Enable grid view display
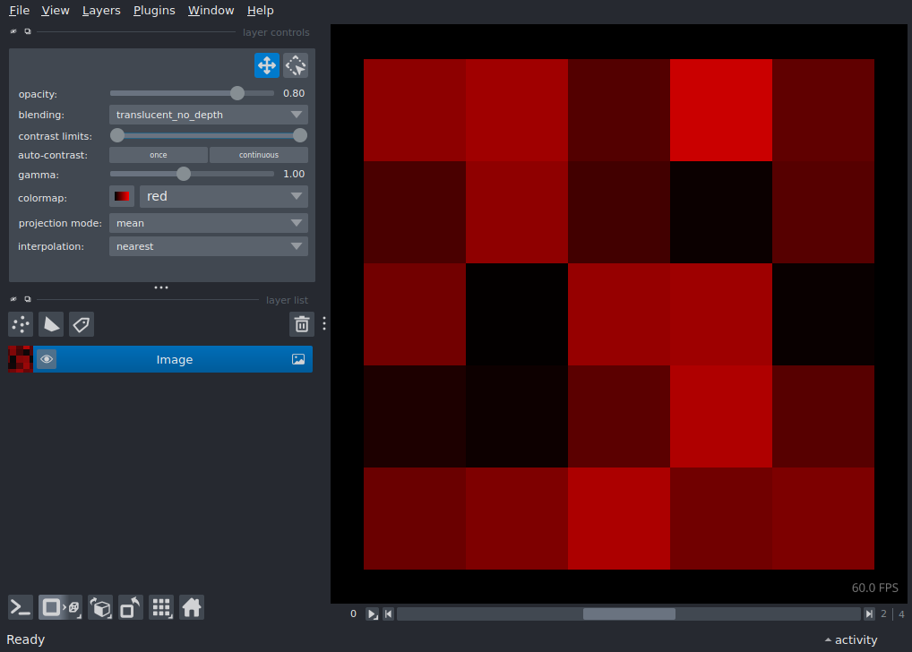Screen dimensions: 912x652 [161, 607]
